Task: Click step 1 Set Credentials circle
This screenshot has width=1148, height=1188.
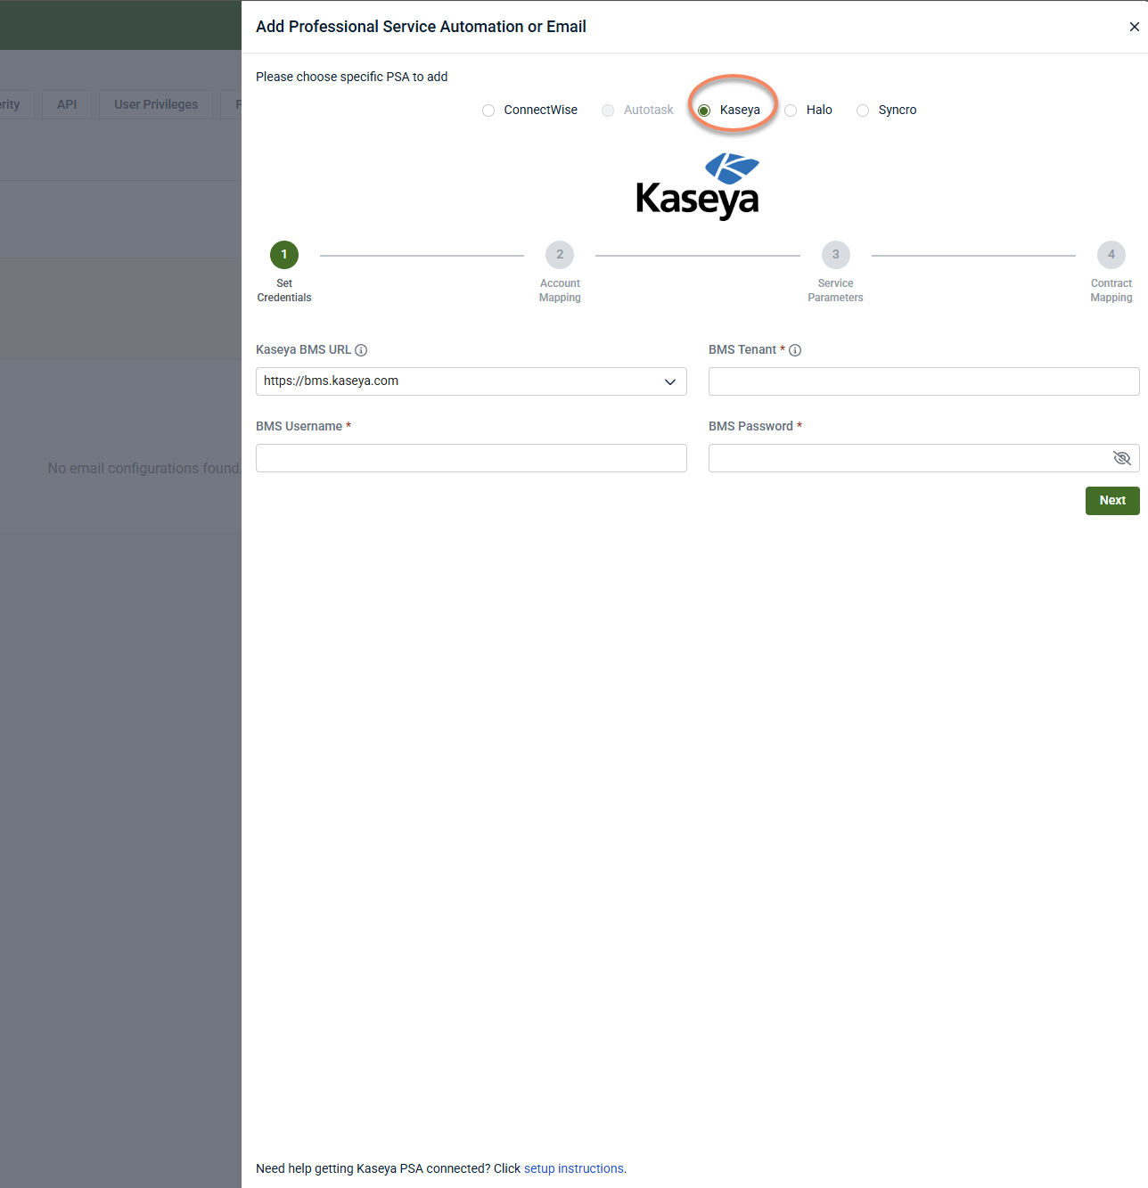Action: pyautogui.click(x=284, y=255)
